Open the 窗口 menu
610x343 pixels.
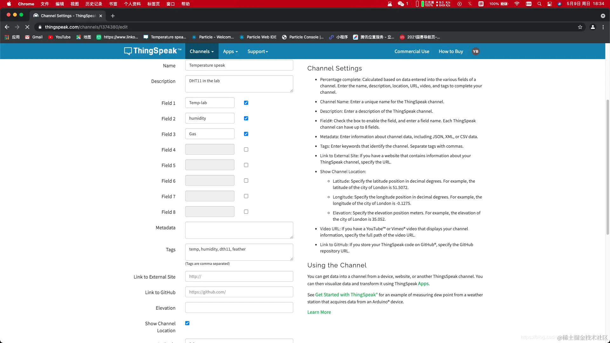[x=171, y=4]
